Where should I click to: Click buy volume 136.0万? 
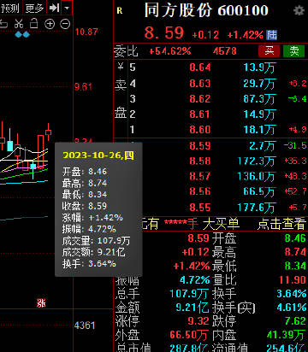(x=257, y=176)
